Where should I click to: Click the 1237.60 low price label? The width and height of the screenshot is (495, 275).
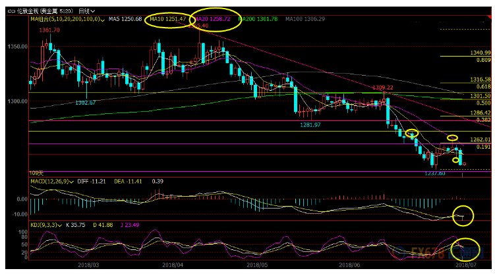click(x=435, y=174)
